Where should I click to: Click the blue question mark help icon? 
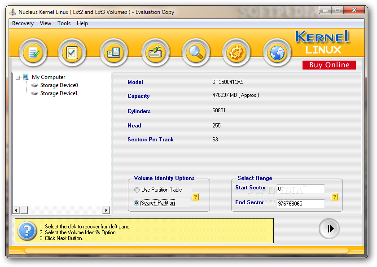pos(27,231)
